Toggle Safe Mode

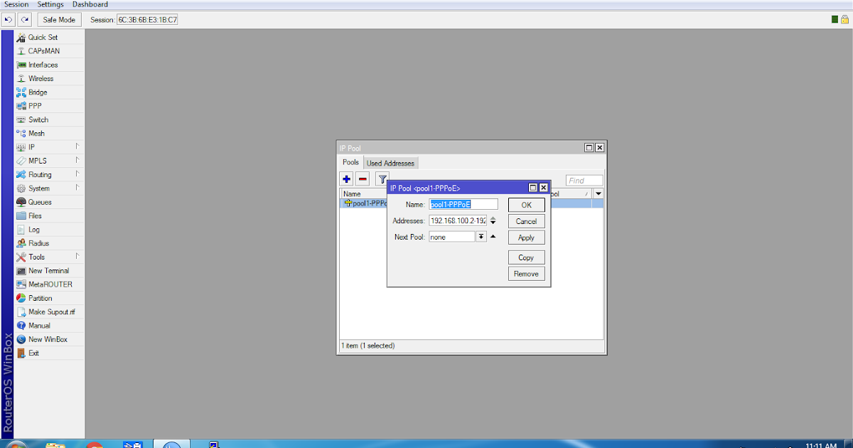pos(59,20)
